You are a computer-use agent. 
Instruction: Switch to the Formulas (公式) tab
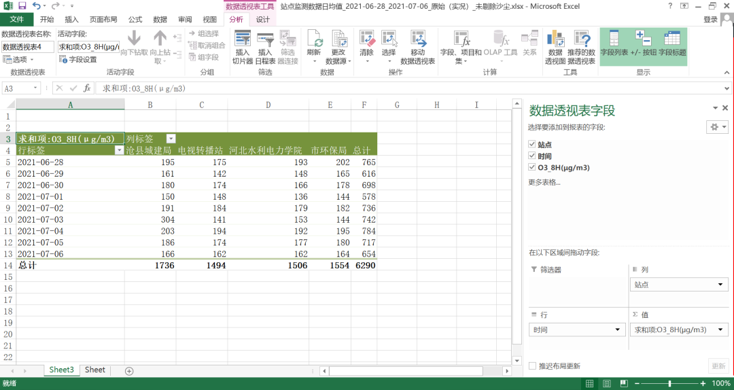pyautogui.click(x=135, y=19)
